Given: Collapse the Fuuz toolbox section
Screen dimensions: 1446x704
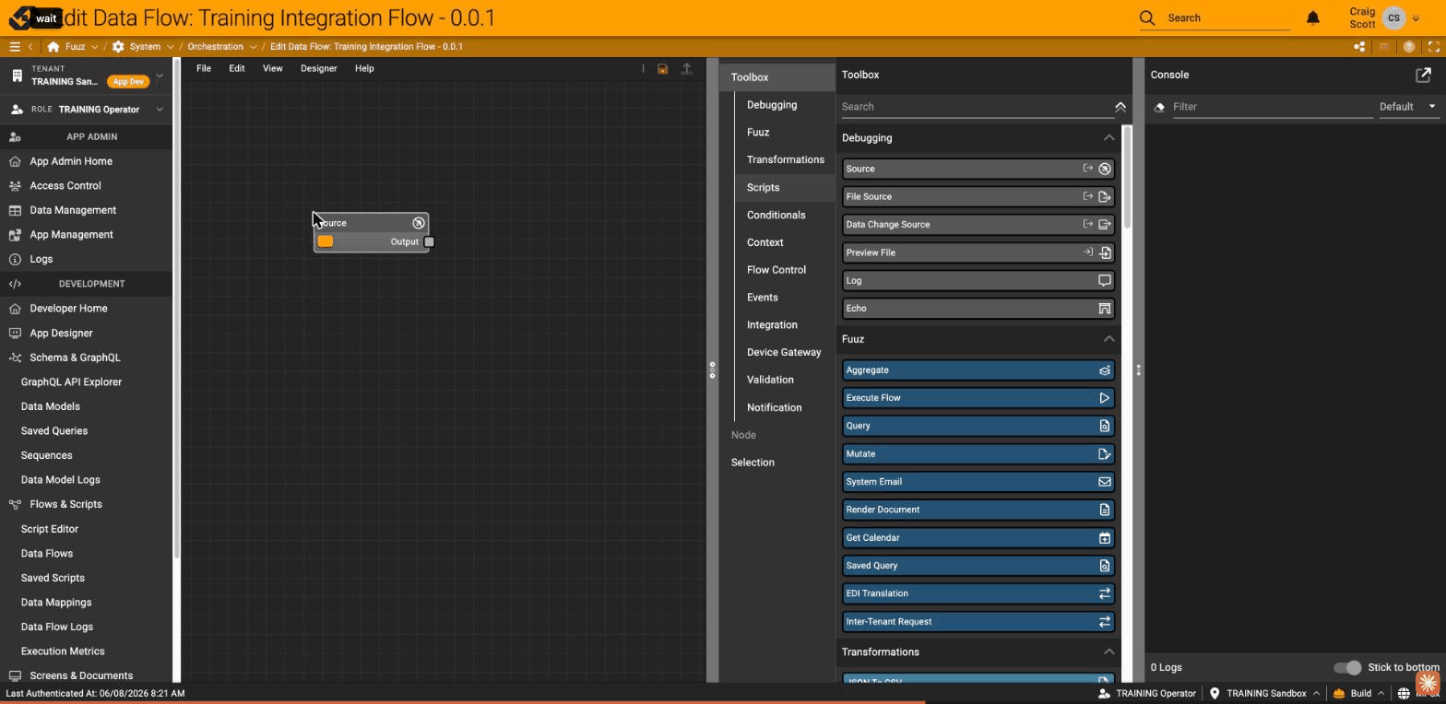Looking at the screenshot, I should coord(1108,339).
